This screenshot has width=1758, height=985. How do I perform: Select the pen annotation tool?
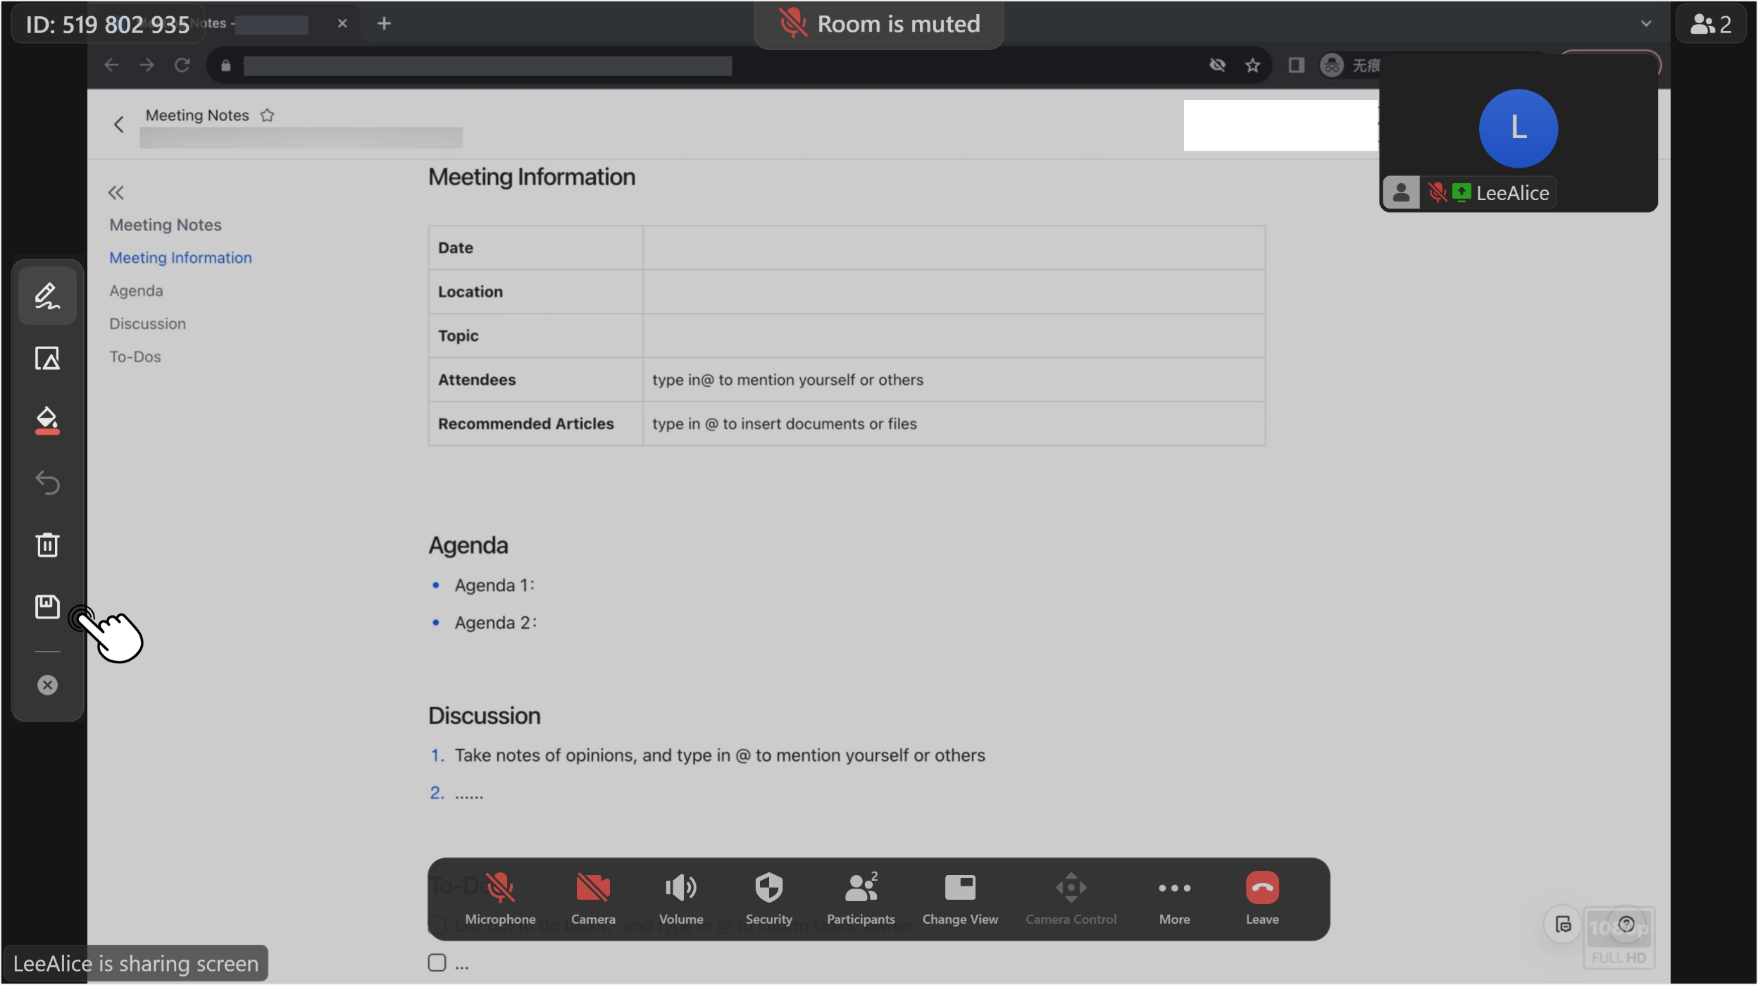47,296
